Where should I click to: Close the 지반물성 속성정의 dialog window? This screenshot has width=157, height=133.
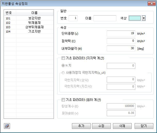(x=151, y=4)
